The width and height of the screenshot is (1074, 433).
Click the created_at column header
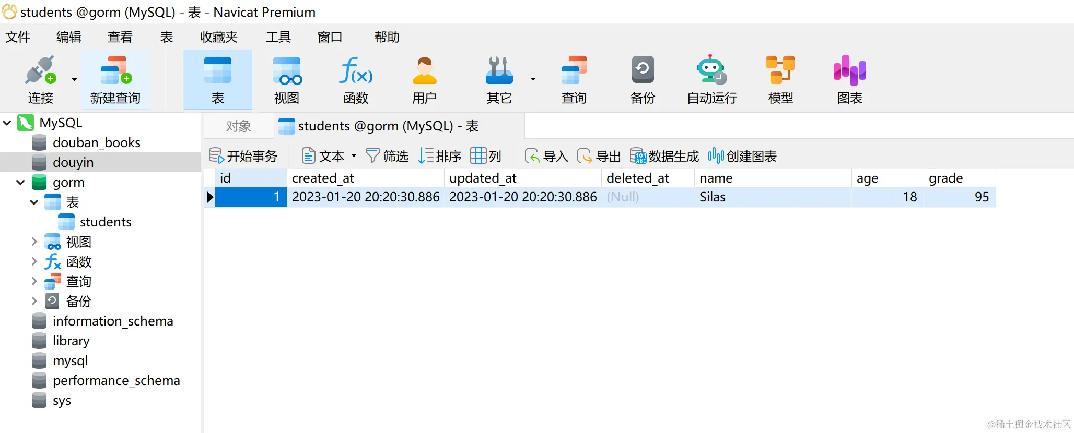366,178
